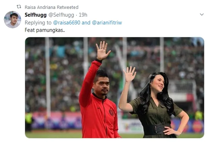208x142 pixels.
Task: Click the man's raised waving hand
Action: pos(103,51)
